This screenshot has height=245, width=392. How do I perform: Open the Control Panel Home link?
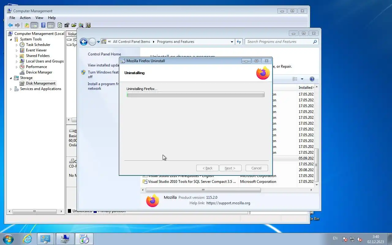104,54
